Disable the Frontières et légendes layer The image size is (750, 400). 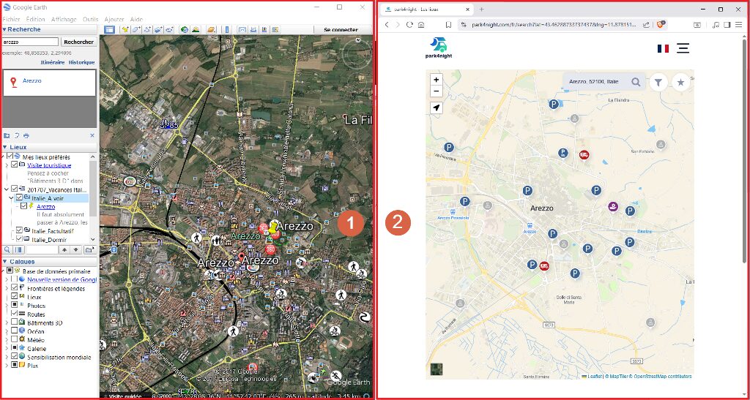coord(15,288)
